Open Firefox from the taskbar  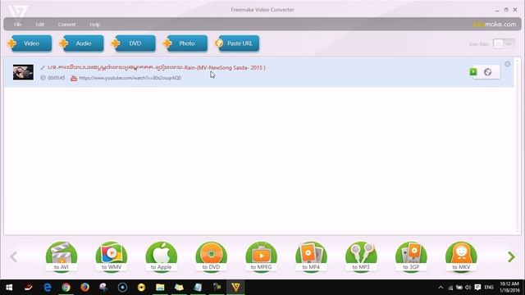click(x=84, y=288)
